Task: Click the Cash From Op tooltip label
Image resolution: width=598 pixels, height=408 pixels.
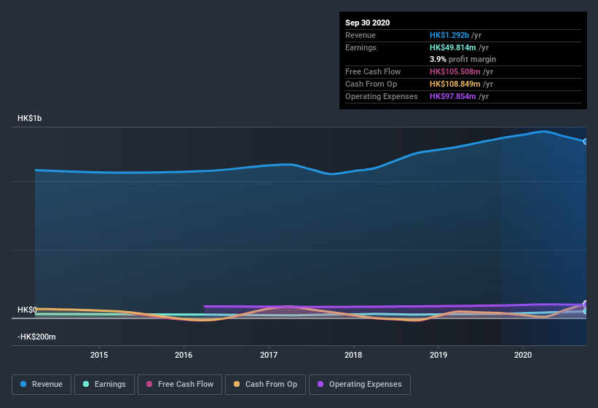Action: click(x=371, y=84)
